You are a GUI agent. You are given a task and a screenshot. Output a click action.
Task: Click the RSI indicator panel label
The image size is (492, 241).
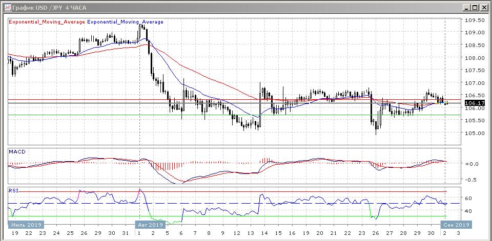pos(14,190)
